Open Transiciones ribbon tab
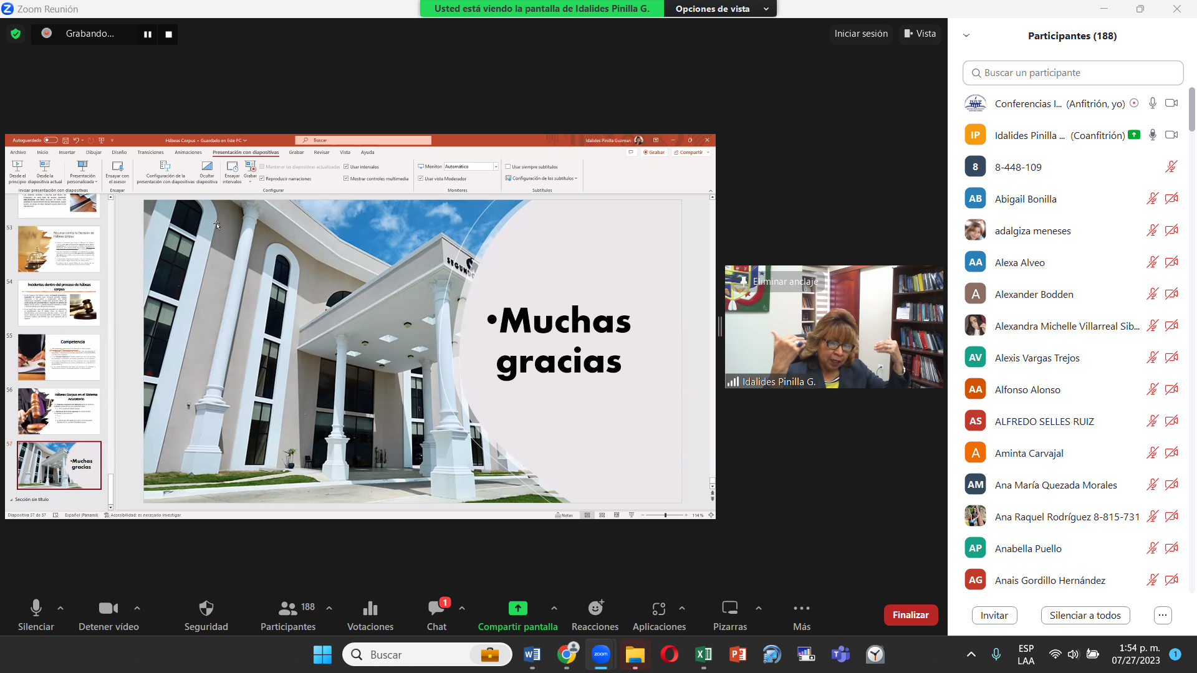Image resolution: width=1197 pixels, height=673 pixels. coord(150,152)
